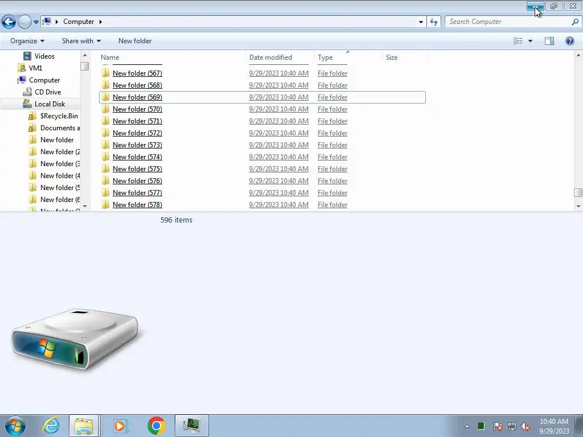
Task: Click the Computer icon in the address bar
Action: coord(47,22)
